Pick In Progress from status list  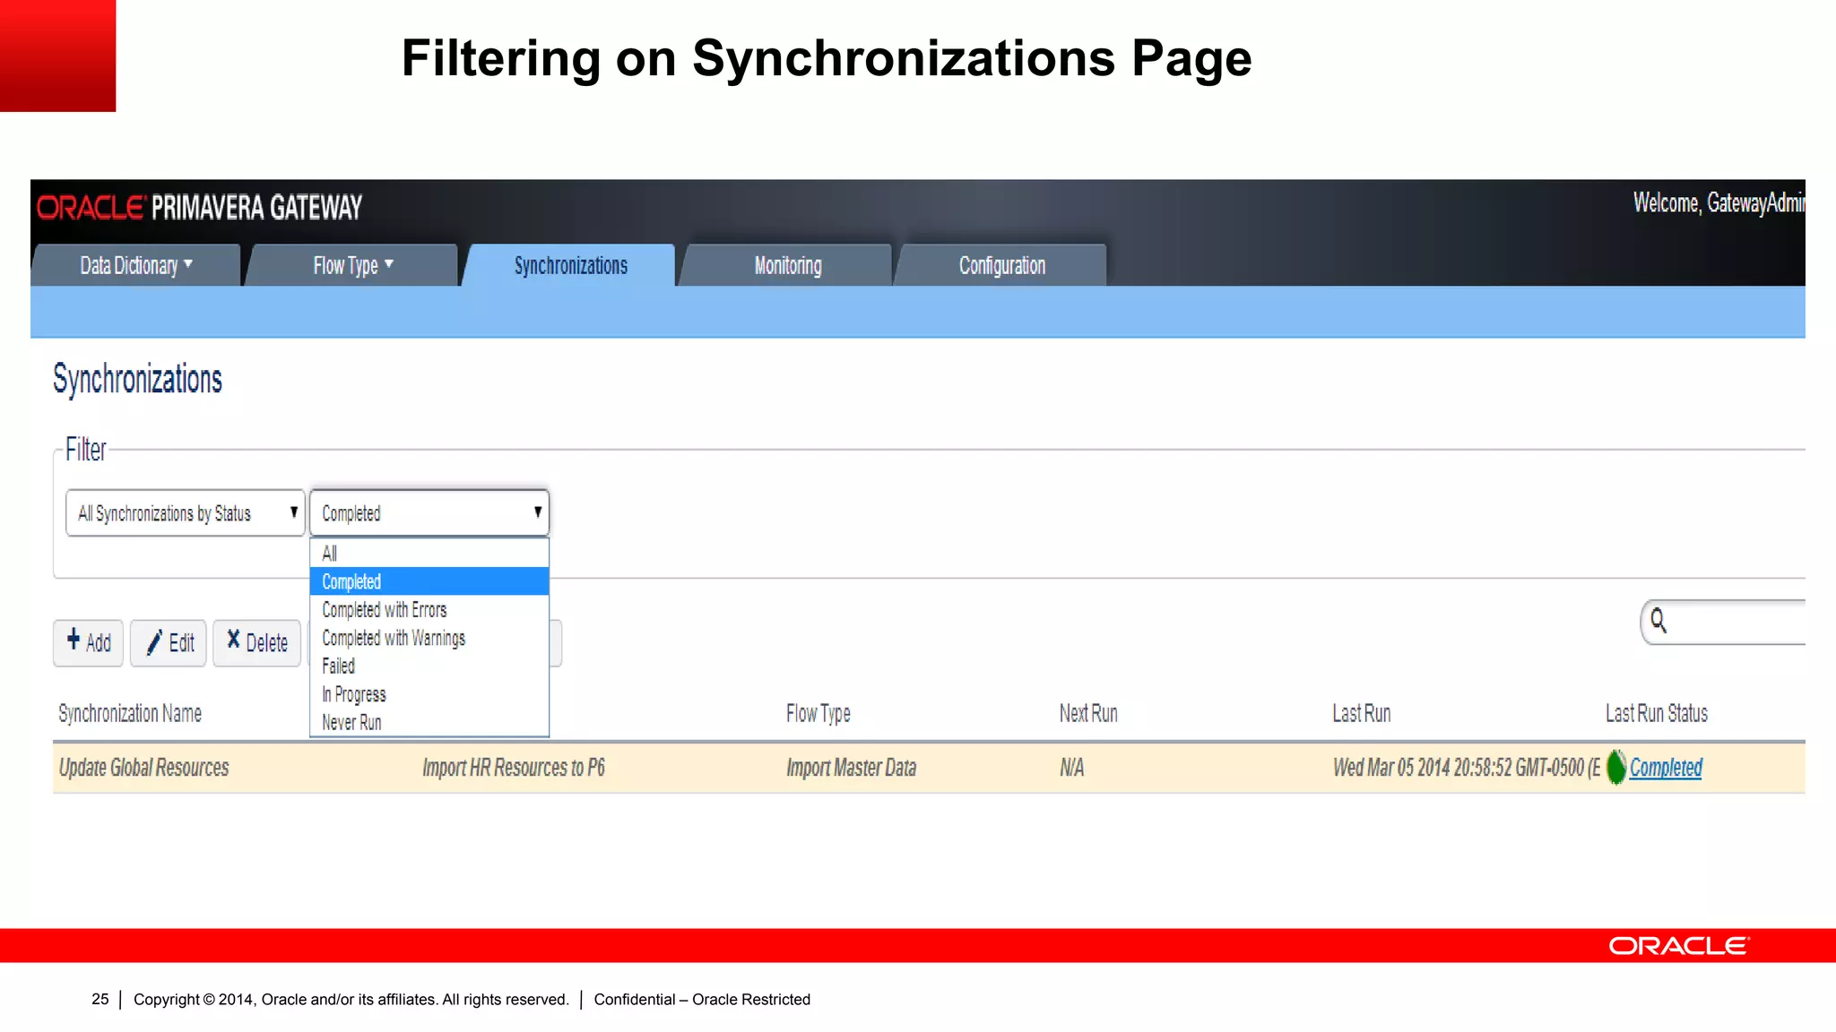(x=429, y=694)
